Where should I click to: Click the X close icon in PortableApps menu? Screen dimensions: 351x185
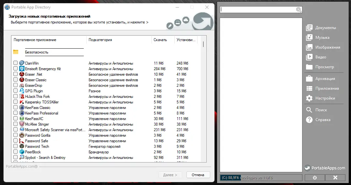(335, 177)
